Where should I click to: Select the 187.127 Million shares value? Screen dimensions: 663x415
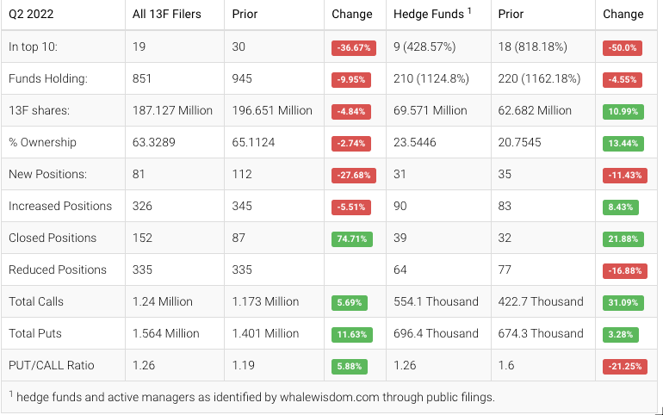coord(172,111)
